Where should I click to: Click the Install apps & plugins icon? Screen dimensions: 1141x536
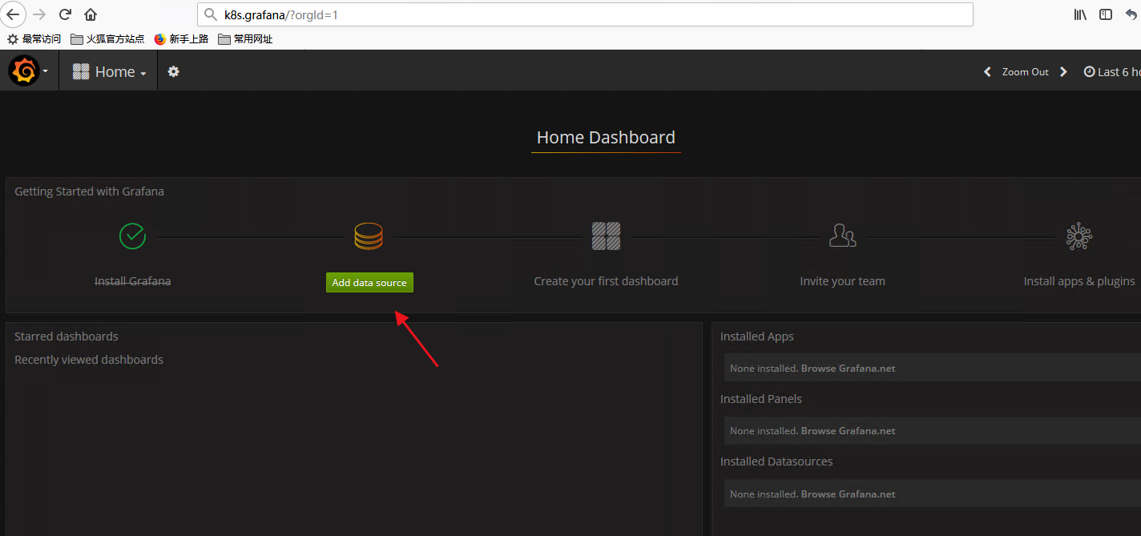pyautogui.click(x=1079, y=236)
